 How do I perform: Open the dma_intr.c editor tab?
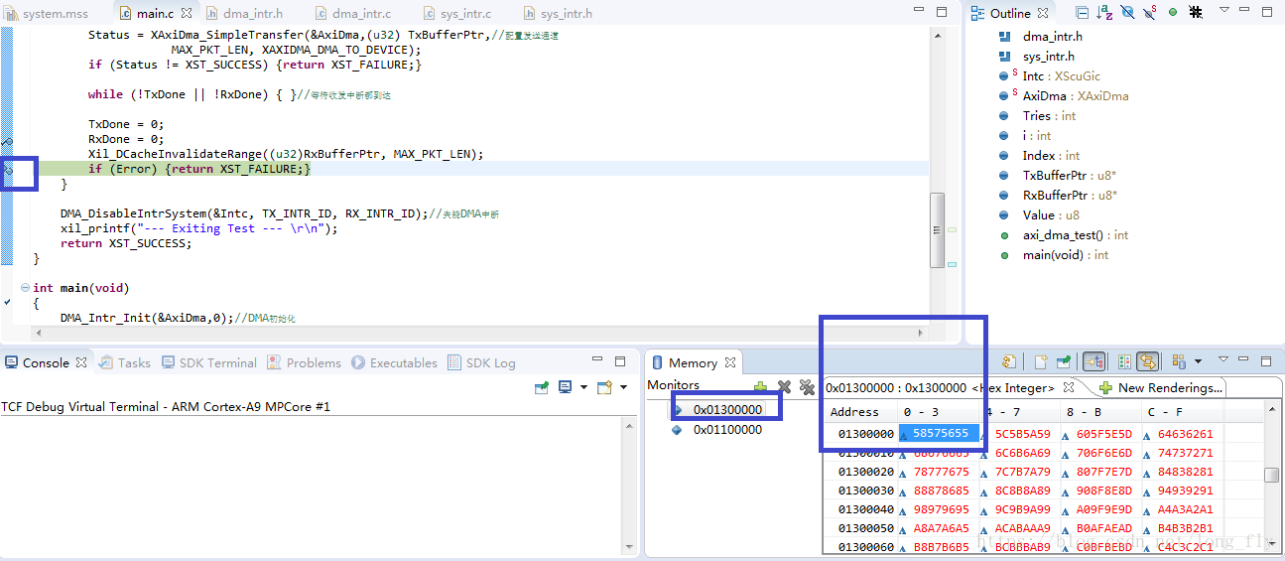tap(352, 13)
